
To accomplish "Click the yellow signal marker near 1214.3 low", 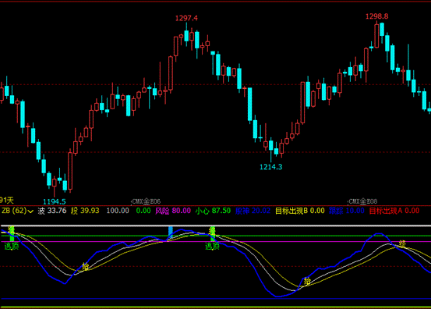I will (307, 281).
